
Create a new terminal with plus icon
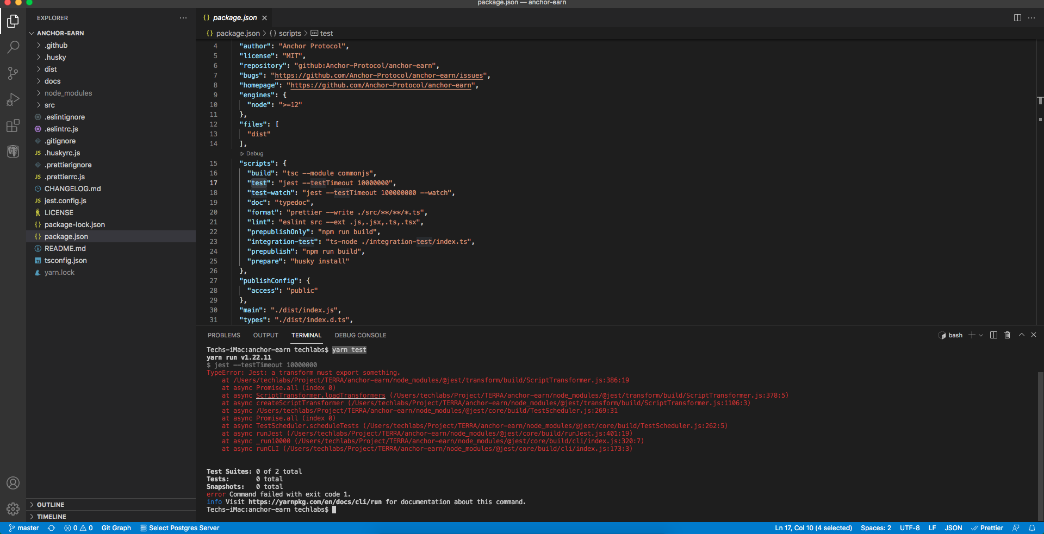pos(972,335)
